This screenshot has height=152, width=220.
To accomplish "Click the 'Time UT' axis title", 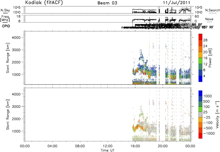I will point(108,150).
